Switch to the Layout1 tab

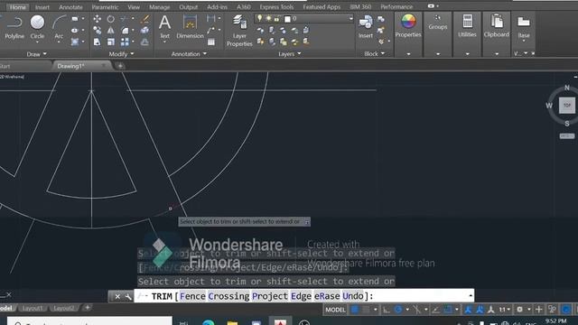(33, 308)
